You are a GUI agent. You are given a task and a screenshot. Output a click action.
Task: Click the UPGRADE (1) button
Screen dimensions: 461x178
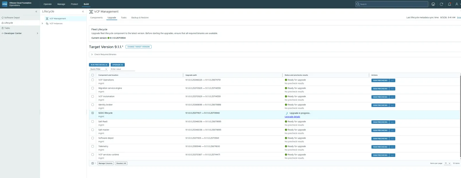(118, 65)
